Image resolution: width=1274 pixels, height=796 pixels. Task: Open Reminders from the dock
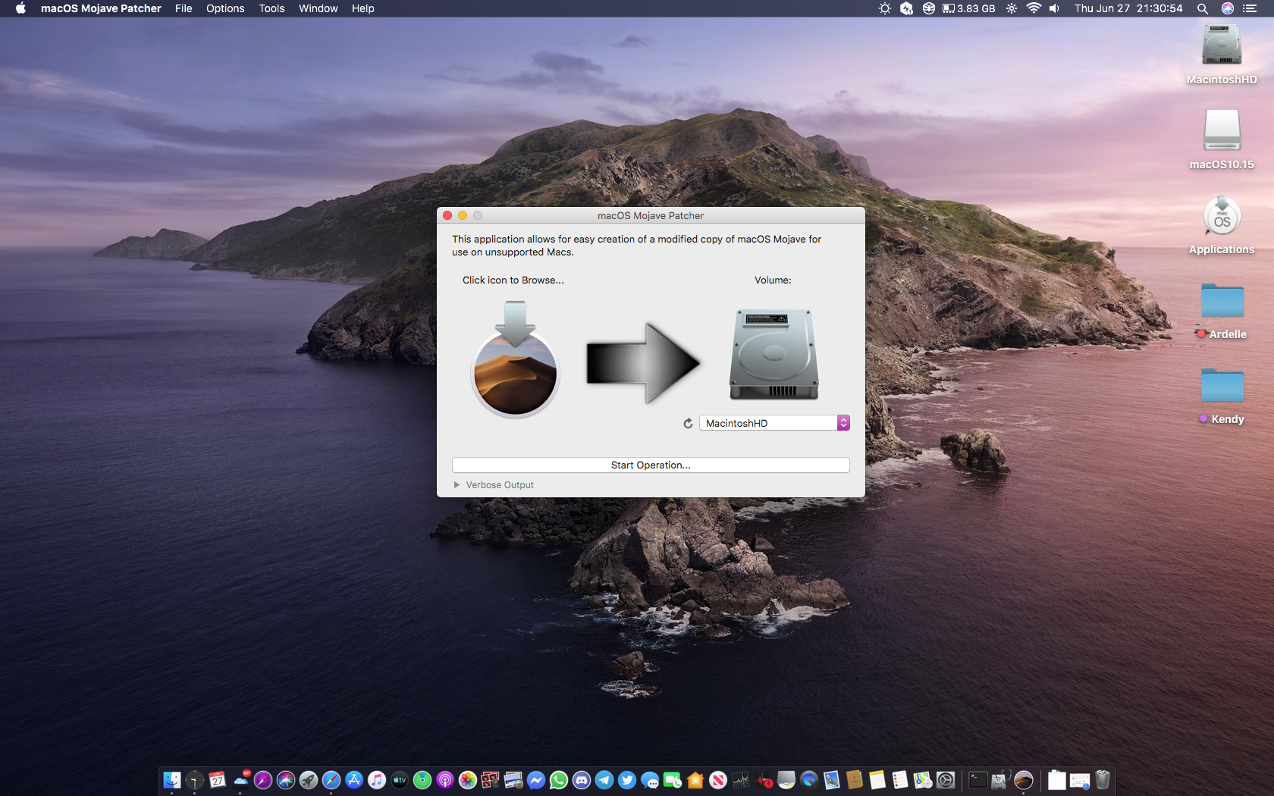[x=900, y=779]
